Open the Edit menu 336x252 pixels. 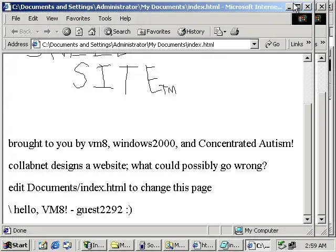pos(33,18)
